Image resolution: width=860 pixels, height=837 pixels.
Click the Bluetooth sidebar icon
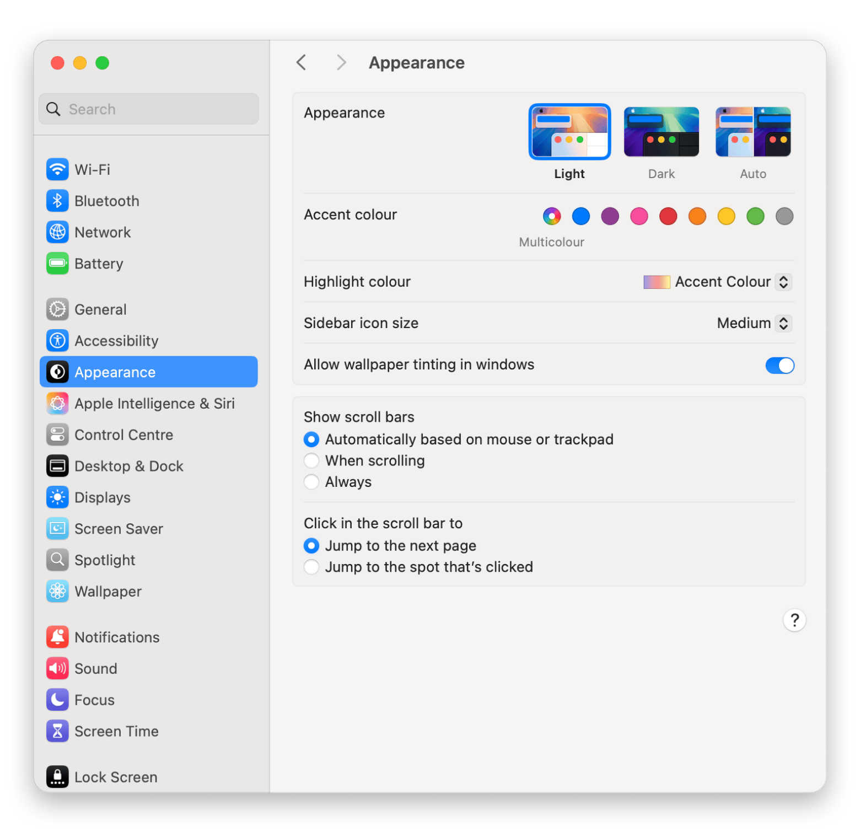point(57,201)
